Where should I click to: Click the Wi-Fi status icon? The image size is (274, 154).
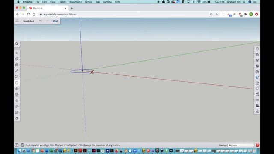199,2
